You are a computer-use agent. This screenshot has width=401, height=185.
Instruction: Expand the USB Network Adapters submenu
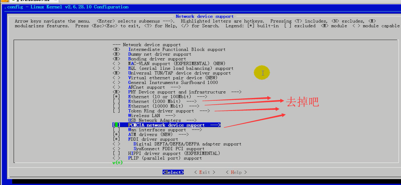[162, 120]
